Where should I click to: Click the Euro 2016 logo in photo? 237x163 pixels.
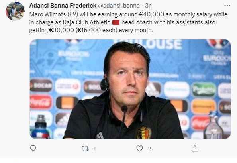pos(217,53)
